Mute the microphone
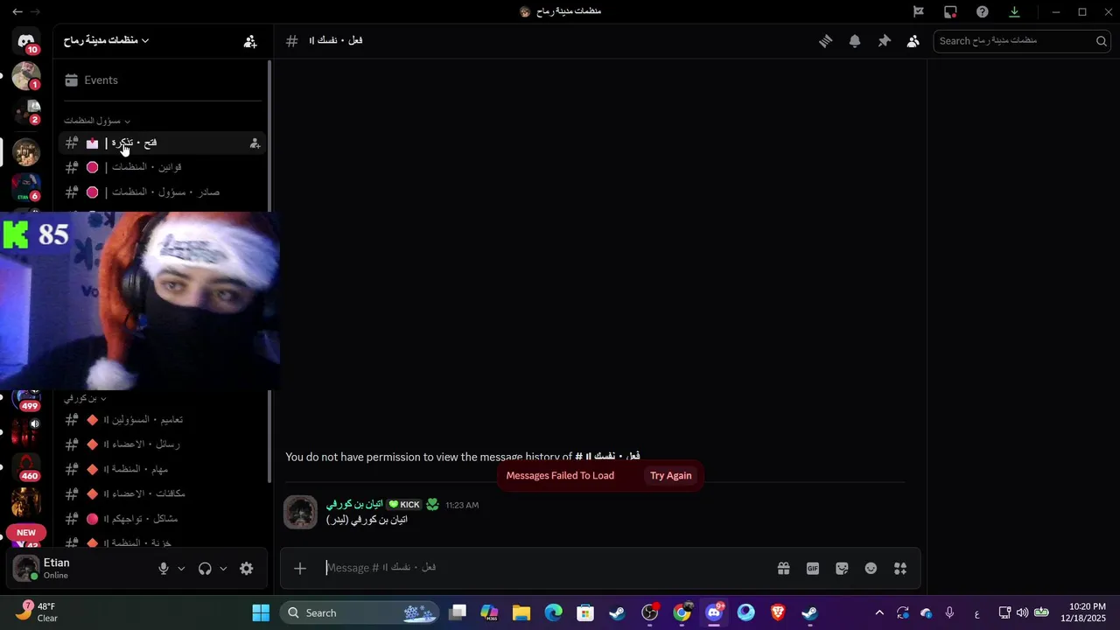The height and width of the screenshot is (630, 1120). click(163, 569)
